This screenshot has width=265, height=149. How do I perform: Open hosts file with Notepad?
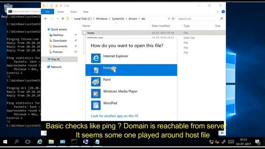[131, 70]
